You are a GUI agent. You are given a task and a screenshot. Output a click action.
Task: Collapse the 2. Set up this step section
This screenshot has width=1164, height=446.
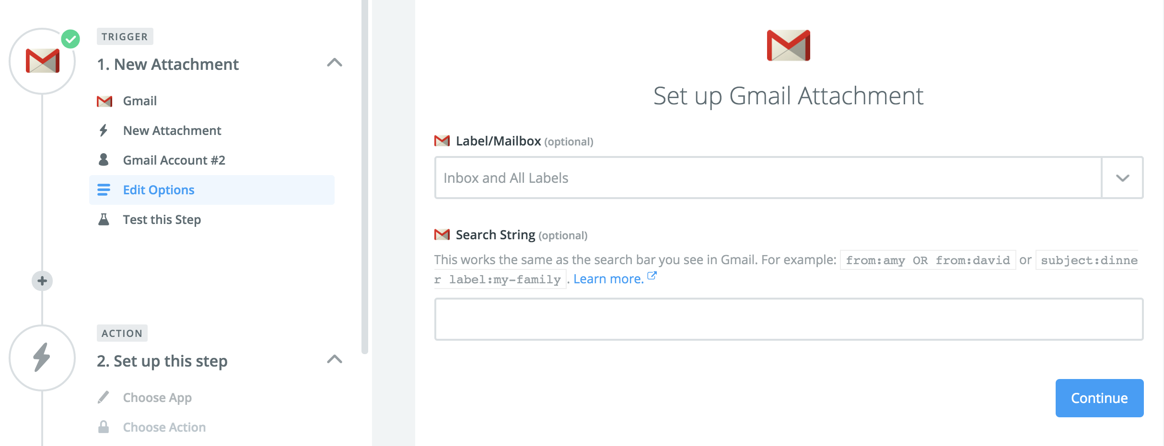[335, 359]
